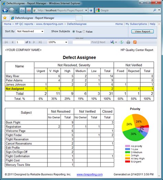The image size is (163, 180).
Task: Select the True radio for Show Subjects
Action: pyautogui.click(x=74, y=31)
